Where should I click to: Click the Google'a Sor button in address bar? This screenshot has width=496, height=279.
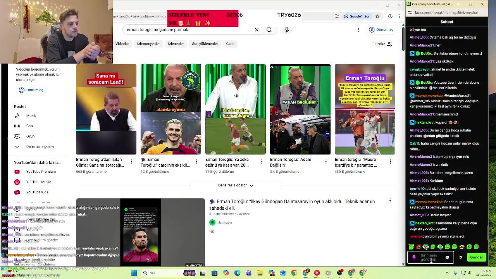pos(357,16)
